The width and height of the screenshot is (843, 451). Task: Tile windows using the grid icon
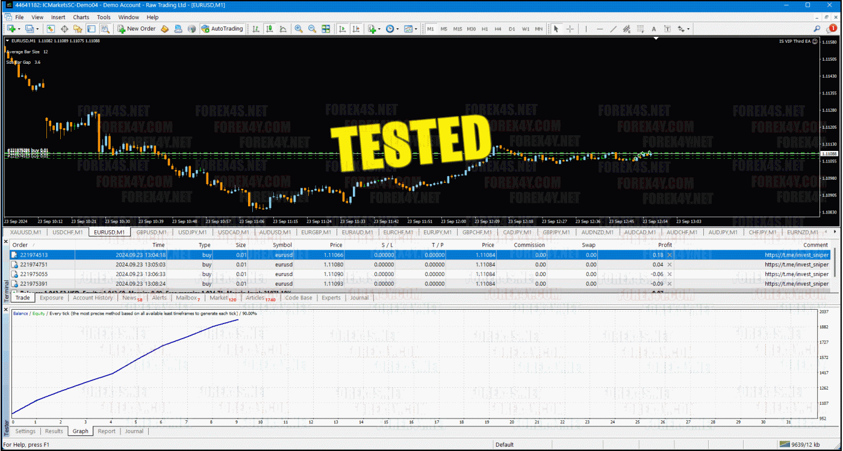[x=326, y=29]
